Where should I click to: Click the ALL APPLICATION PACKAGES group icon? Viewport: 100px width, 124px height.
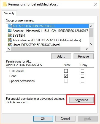pos(10,26)
